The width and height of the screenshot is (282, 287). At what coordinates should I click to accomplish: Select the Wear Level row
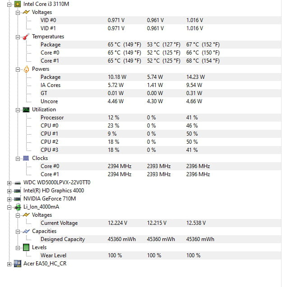(x=161, y=255)
